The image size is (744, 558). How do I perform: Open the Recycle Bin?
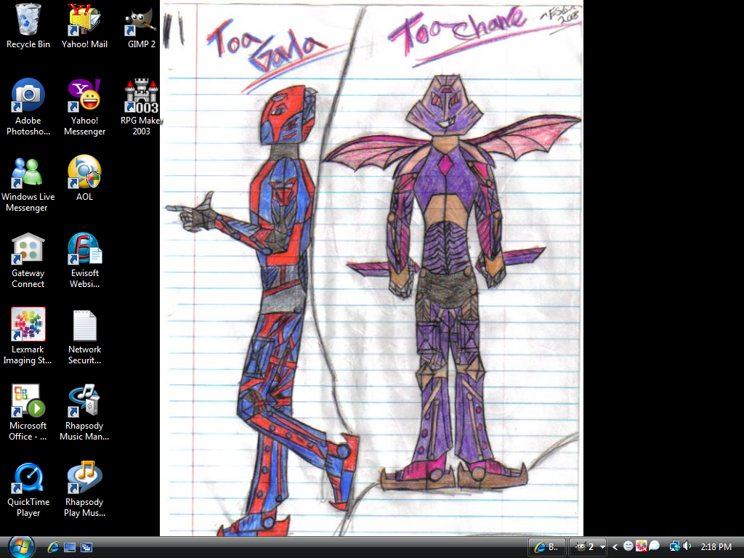[x=28, y=20]
